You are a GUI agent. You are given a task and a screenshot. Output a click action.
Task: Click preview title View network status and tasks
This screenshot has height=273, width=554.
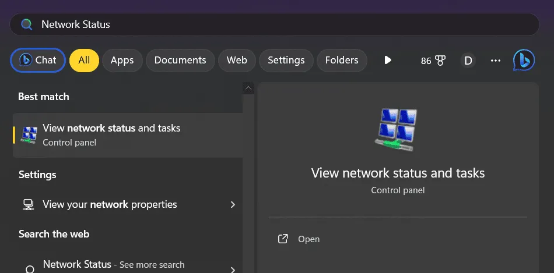tap(398, 173)
